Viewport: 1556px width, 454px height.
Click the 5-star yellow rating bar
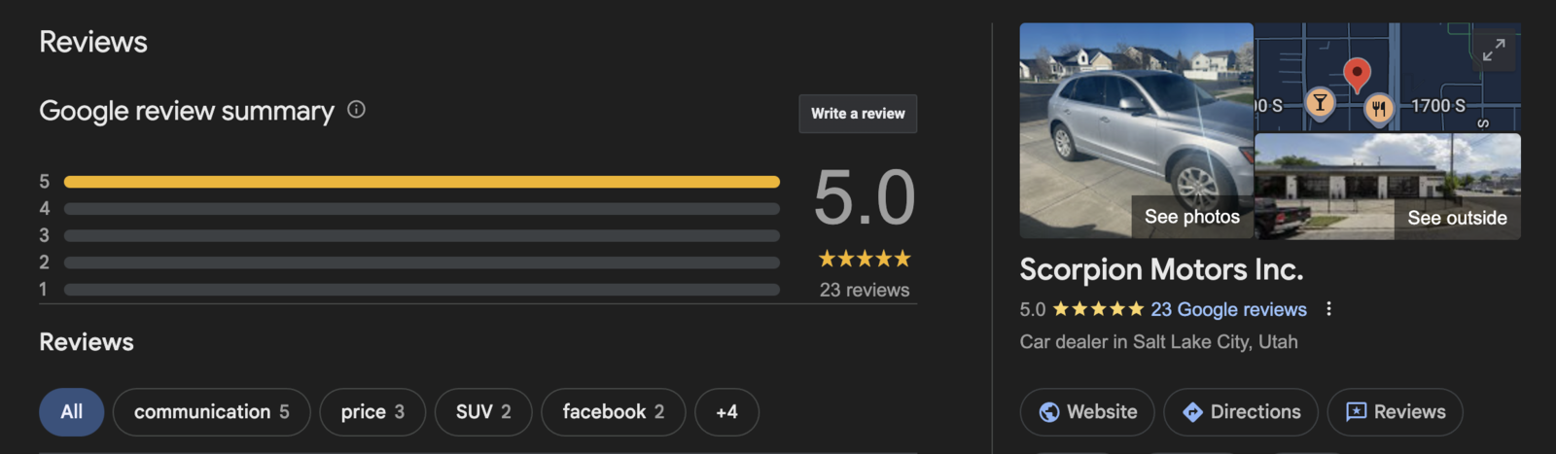coord(421,182)
